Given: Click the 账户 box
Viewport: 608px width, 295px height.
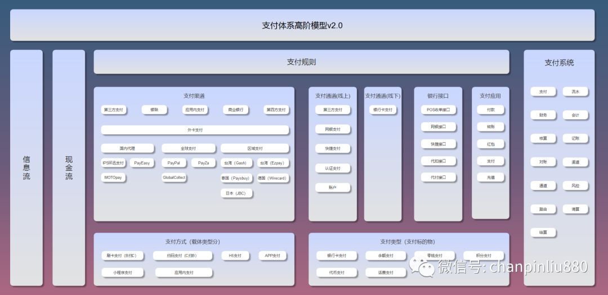Looking at the screenshot, I should tap(333, 187).
